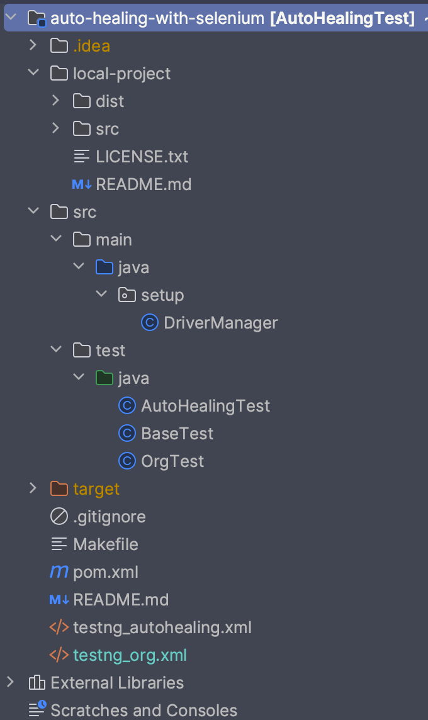Click the AutoHealingTest class icon
Image resolution: width=428 pixels, height=720 pixels.
pyautogui.click(x=127, y=405)
